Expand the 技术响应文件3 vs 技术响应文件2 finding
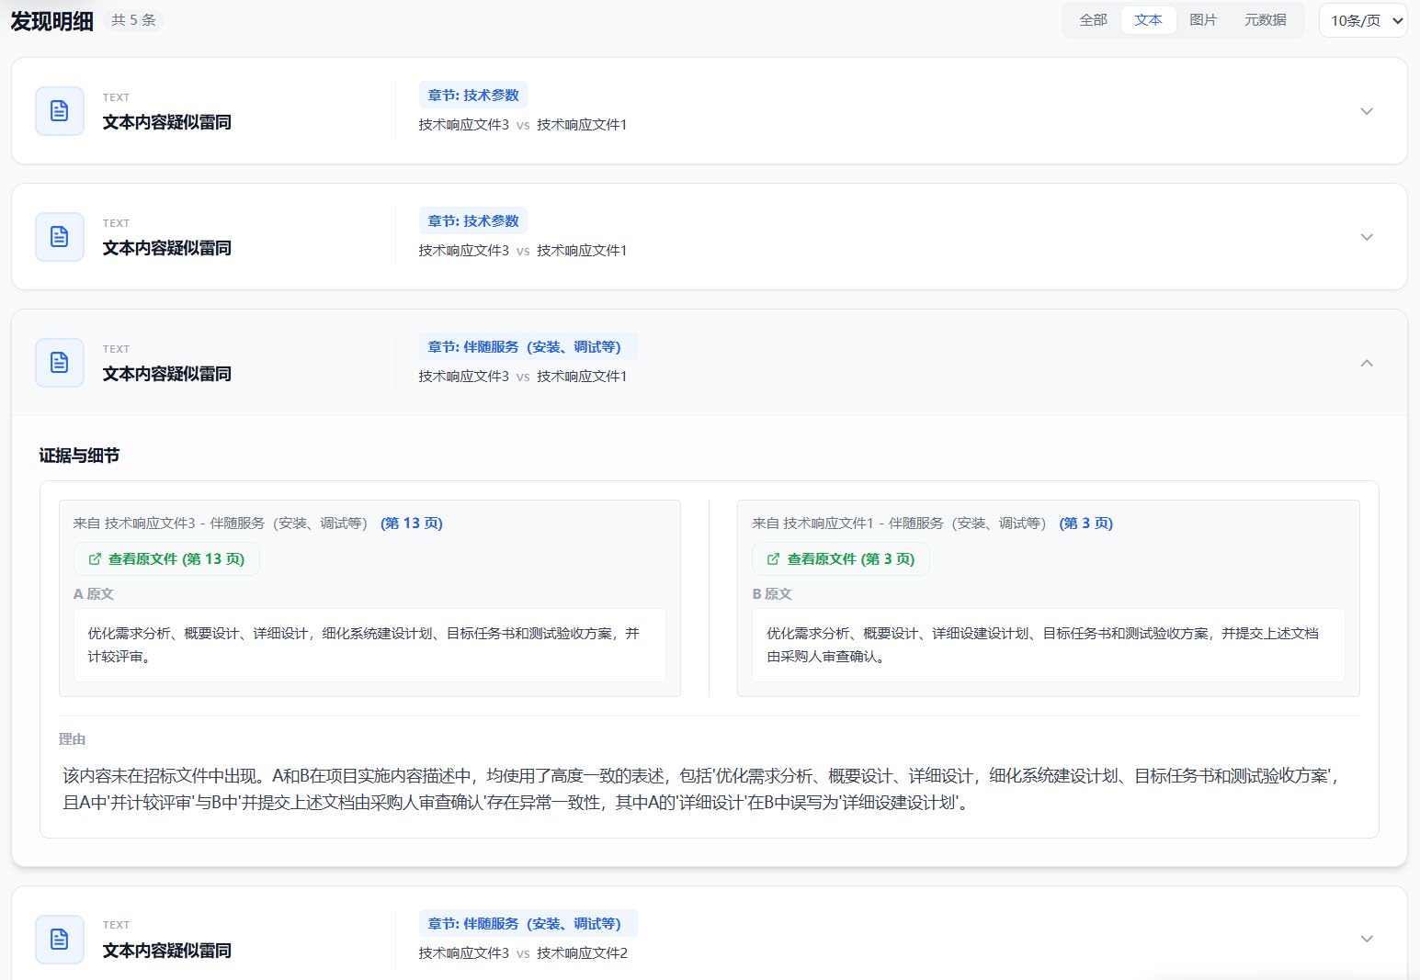1420x980 pixels. coord(1367,939)
